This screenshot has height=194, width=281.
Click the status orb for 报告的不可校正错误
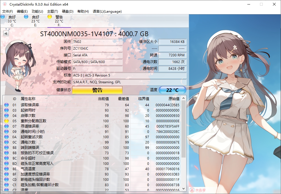click(x=6, y=153)
